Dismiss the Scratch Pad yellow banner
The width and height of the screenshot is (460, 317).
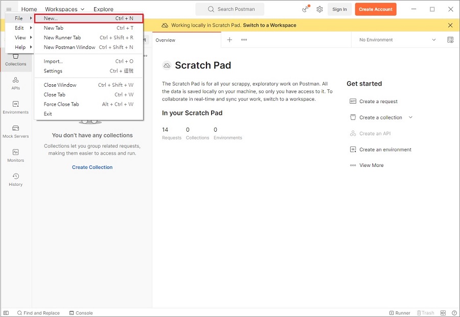click(x=450, y=25)
